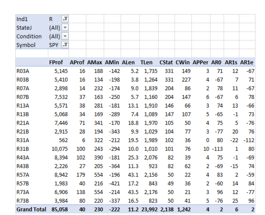This screenshot has width=265, height=215.
Task: Click the SPY filter value cell
Action: pos(54,45)
